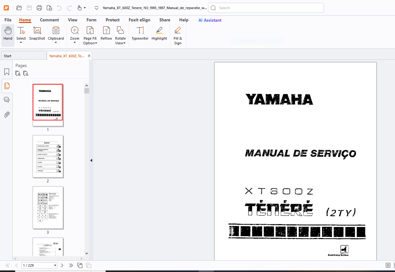
Task: Click the thumbnails panel scroll-down arrow
Action: coord(86,253)
